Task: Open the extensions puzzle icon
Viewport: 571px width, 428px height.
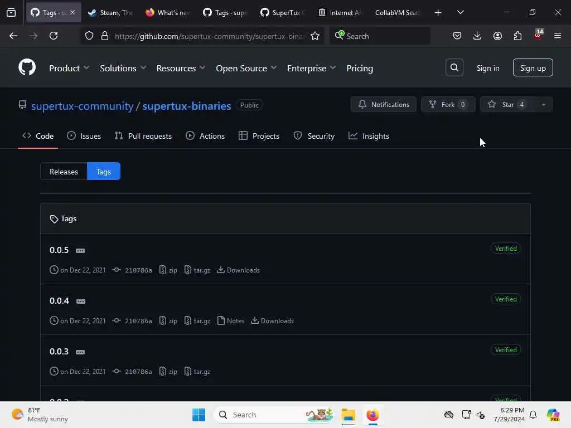Action: tap(517, 36)
